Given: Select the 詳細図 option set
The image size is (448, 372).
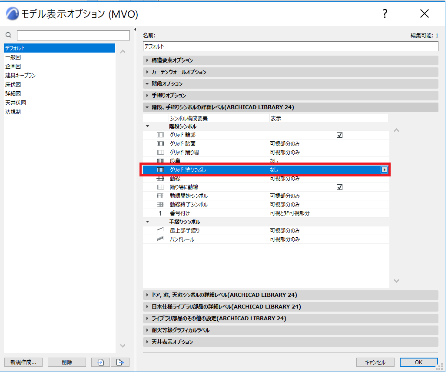Looking at the screenshot, I should [x=13, y=94].
